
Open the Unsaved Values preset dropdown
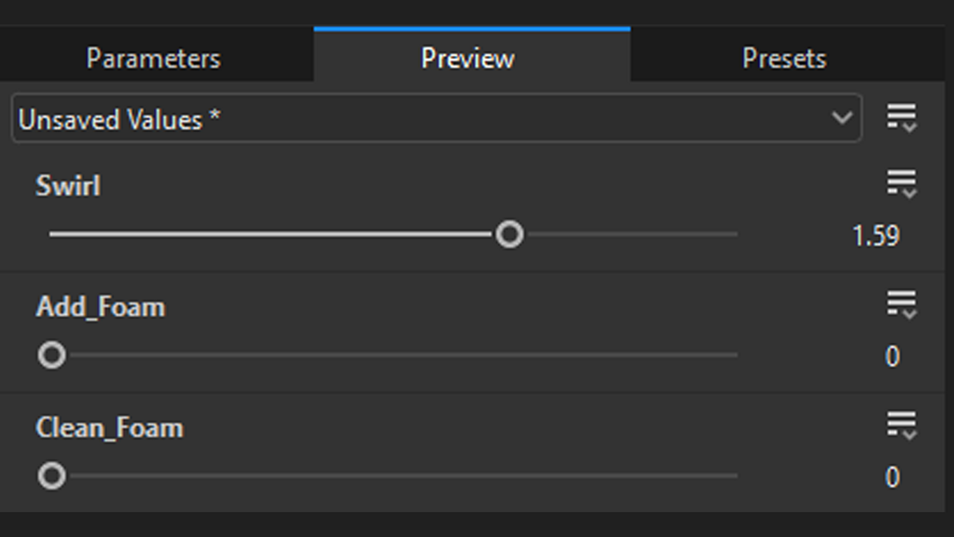click(x=420, y=119)
